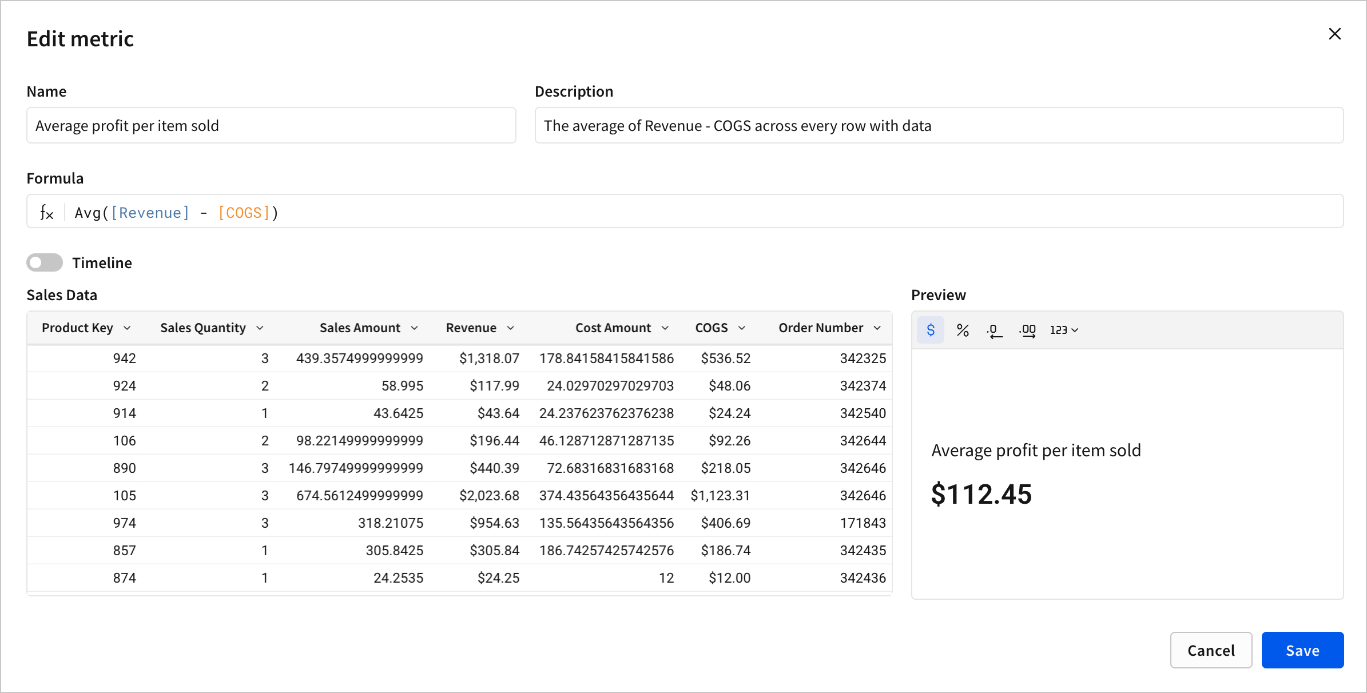Select [Revenue] reference in formula
The width and height of the screenshot is (1367, 693).
[x=150, y=213]
